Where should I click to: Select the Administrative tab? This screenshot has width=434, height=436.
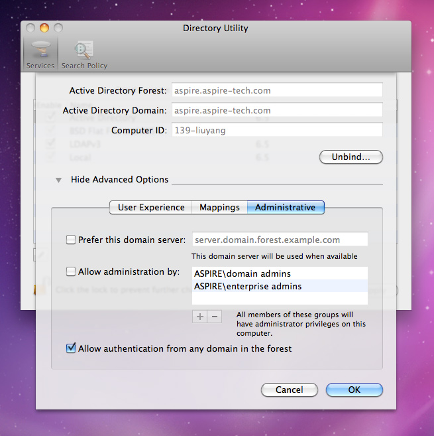[285, 207]
